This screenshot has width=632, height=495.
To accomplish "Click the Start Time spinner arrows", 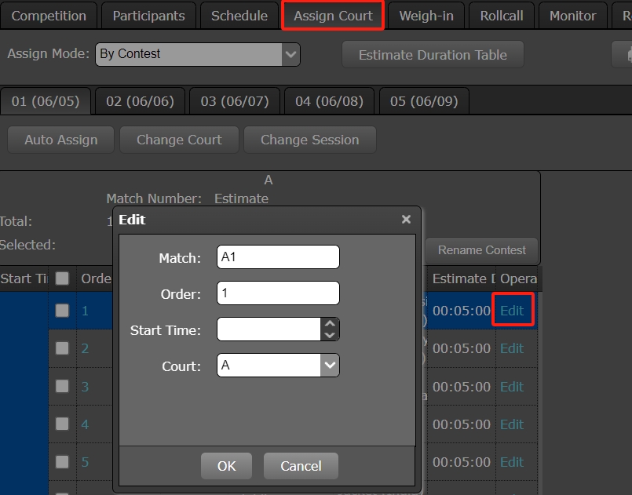I will point(330,329).
